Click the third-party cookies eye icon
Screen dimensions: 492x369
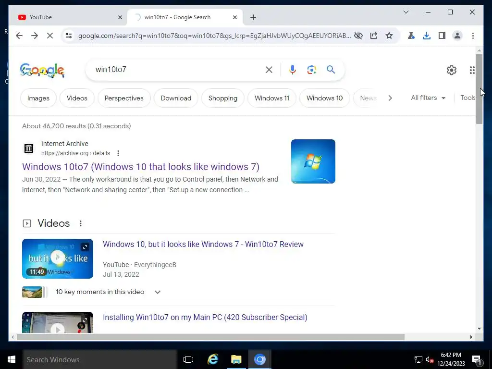[x=358, y=36]
